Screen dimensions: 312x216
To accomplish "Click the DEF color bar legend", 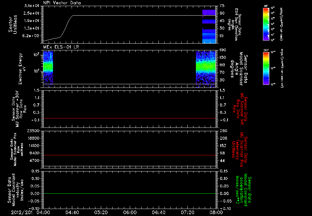I will 266,68.
